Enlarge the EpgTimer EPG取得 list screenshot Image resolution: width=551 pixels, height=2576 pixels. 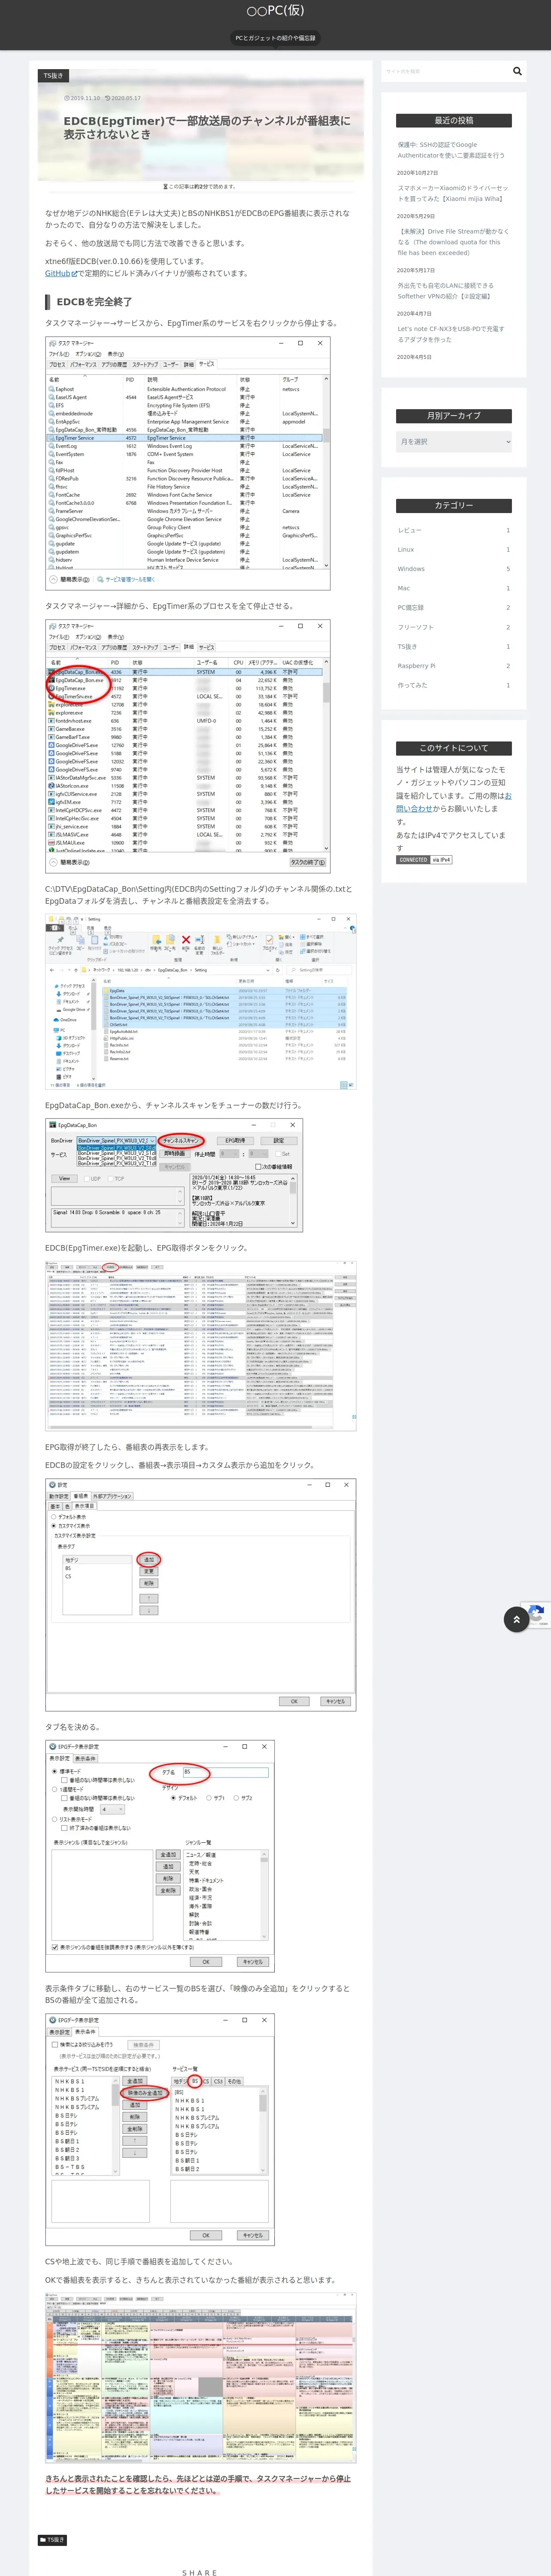pos(200,1345)
